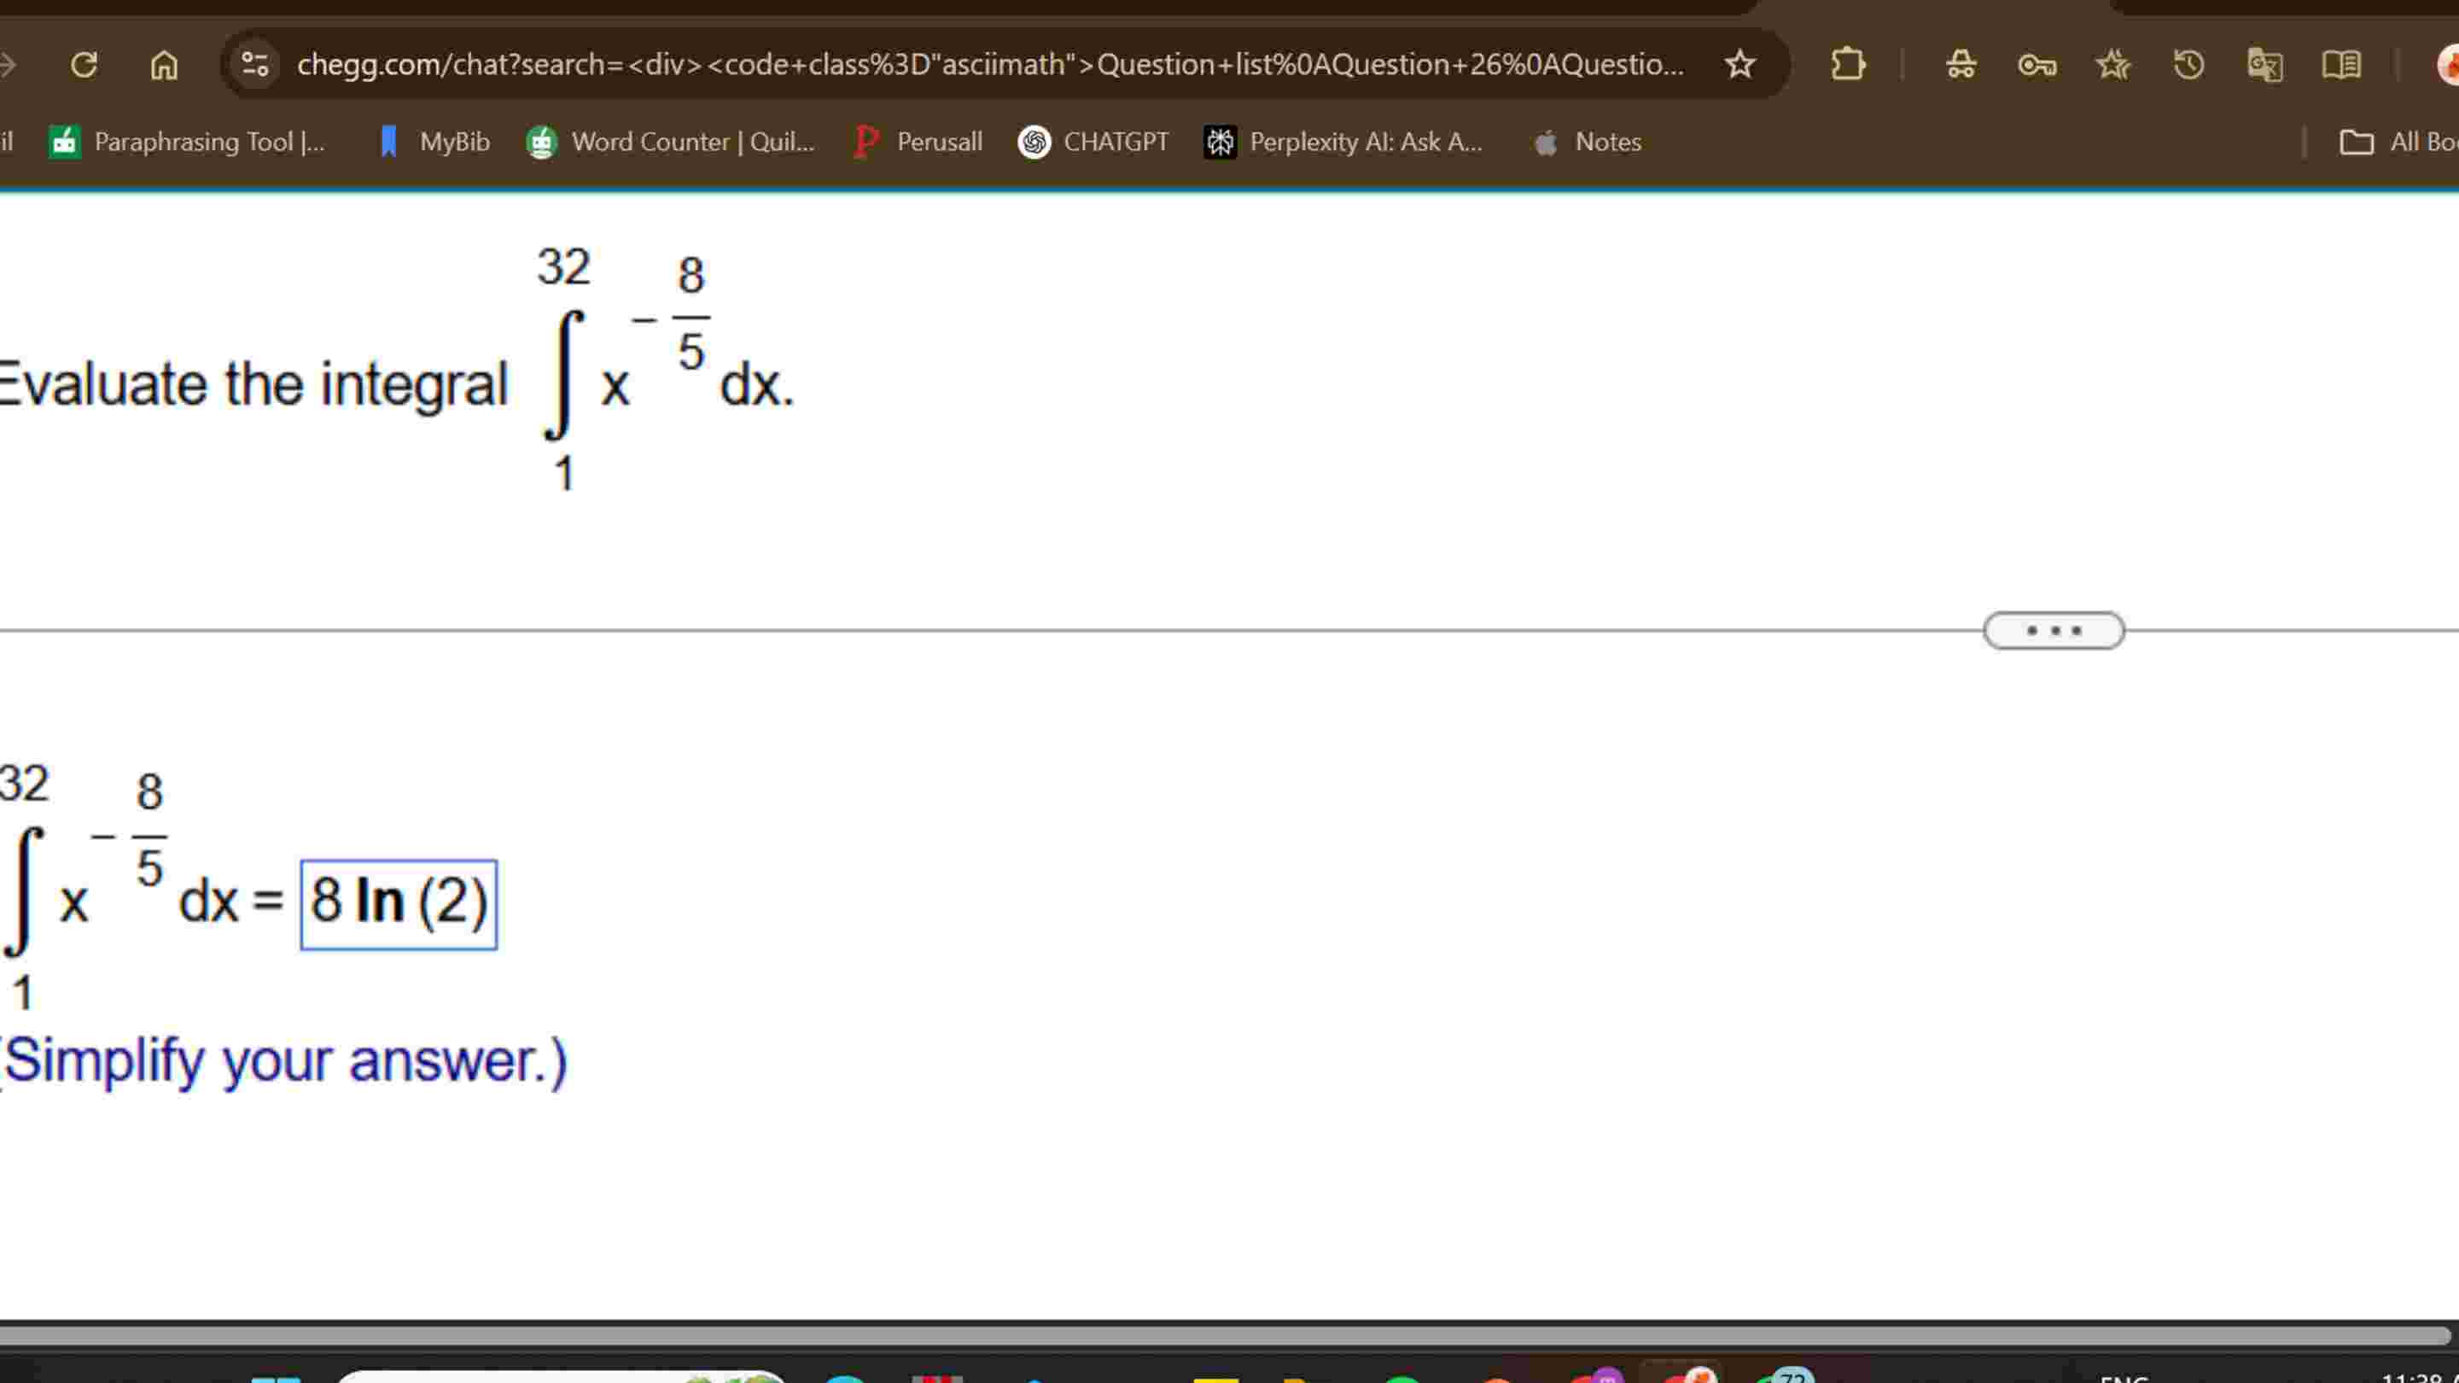The image size is (2459, 1383).
Task: Click the ChatGPT bookmark icon
Action: 1034,142
